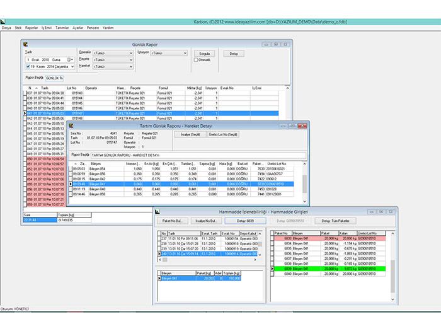The height and width of the screenshot is (331, 441).
Task: Click the Günlük Rapor window icon
Action: pyautogui.click(x=25, y=44)
